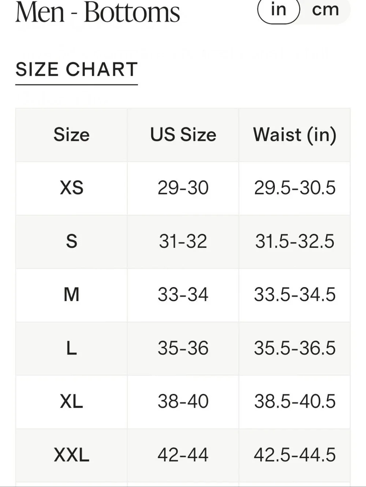Viewport: 366px width, 487px height.
Task: Select the XS size row label
Action: pos(71,188)
